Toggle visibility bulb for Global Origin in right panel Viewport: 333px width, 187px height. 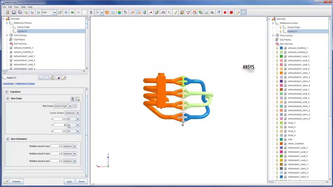tap(280, 27)
